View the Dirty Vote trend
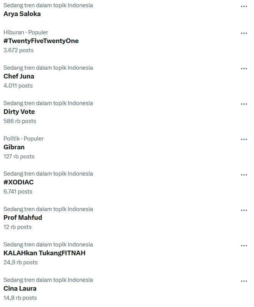This screenshot has width=254, height=307. tap(19, 112)
